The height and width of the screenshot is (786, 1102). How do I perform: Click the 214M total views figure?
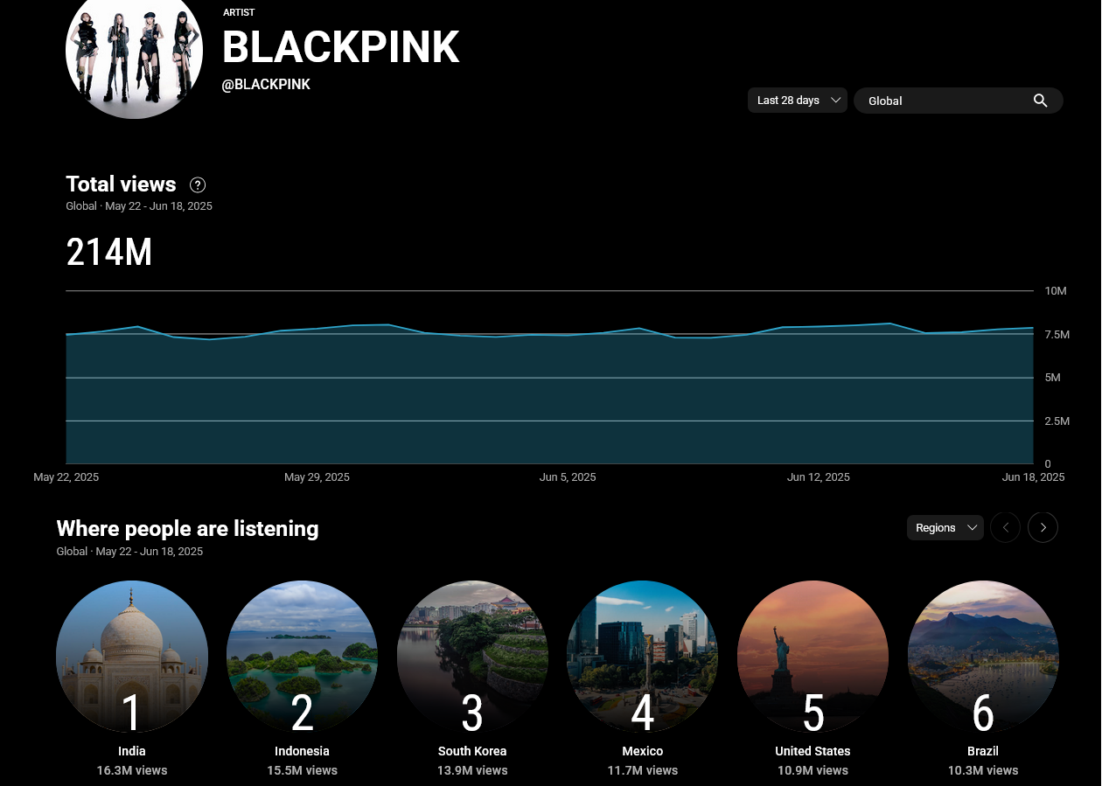point(109,252)
